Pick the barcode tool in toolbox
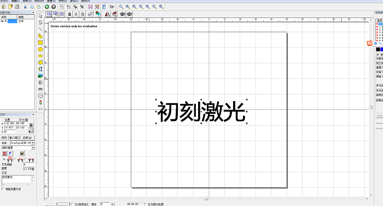The image size is (383, 206). click(40, 89)
